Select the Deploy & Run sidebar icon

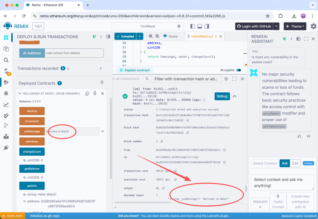coord(6,82)
